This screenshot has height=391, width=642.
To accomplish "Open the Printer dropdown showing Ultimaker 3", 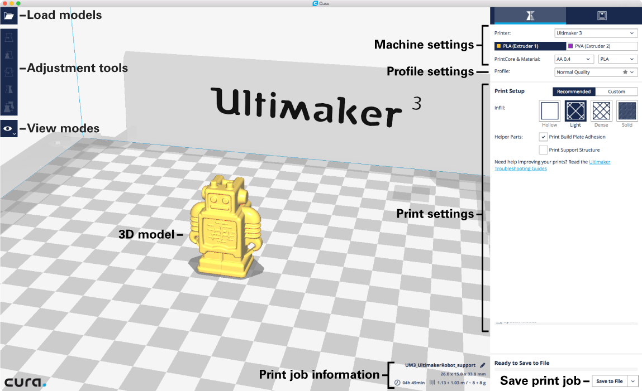I will click(x=596, y=33).
